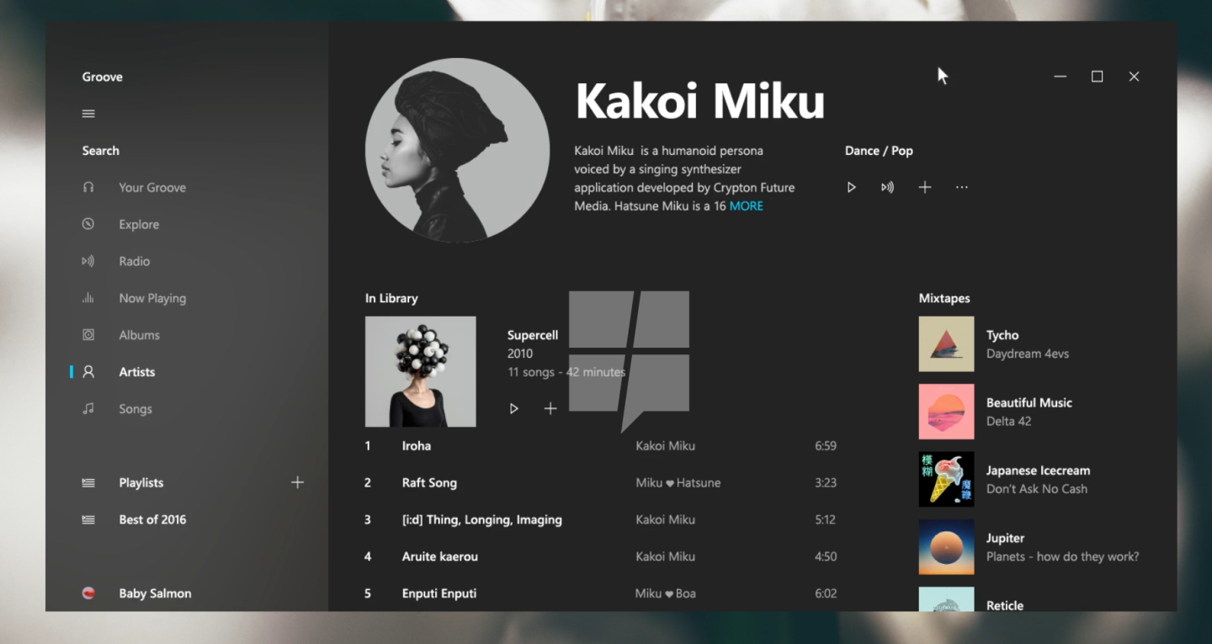Start artist radio with the broadcast icon
The image size is (1212, 644).
(x=887, y=187)
